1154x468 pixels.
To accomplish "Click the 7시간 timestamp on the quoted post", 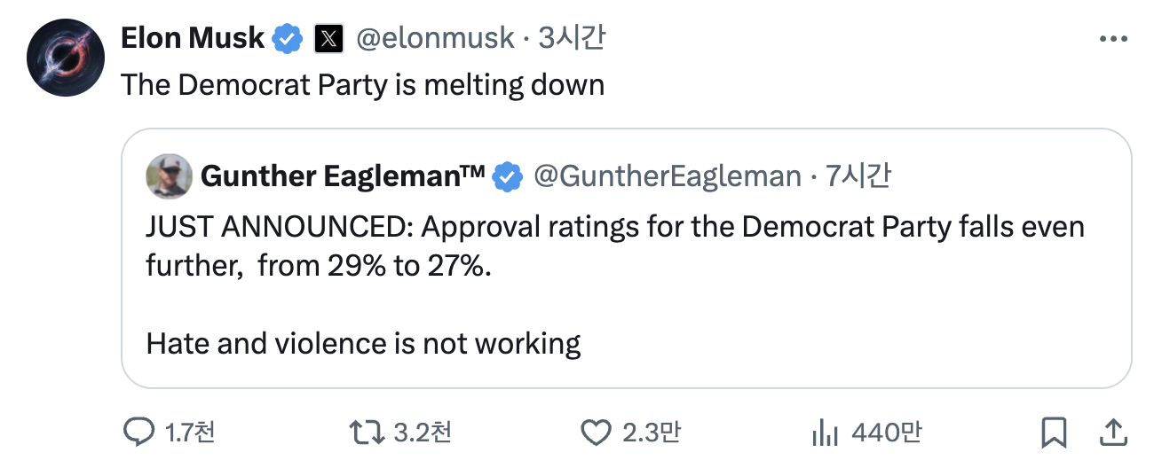I will coord(858,176).
